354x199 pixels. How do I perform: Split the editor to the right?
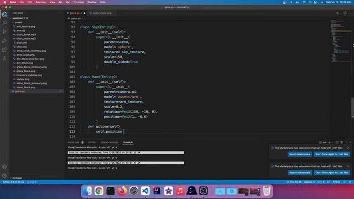(x=345, y=13)
